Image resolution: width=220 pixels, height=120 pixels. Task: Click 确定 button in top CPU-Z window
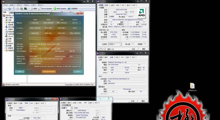click(x=144, y=49)
